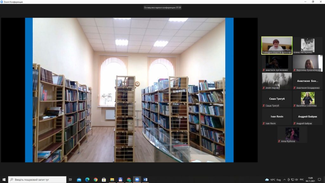Launch Microsoft Edge from the taskbar
Image resolution: width=325 pixels, height=183 pixels.
point(87,180)
